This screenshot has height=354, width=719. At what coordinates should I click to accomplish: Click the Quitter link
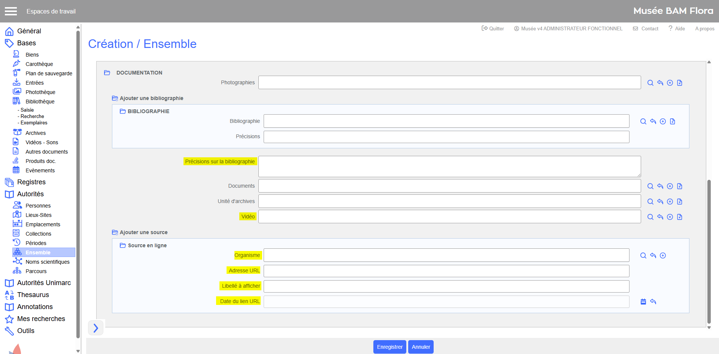click(x=493, y=28)
